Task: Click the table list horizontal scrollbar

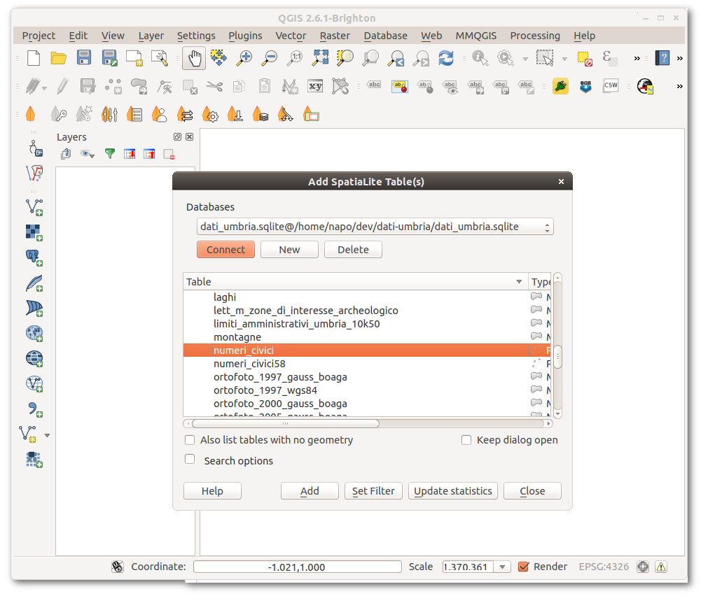Action: click(286, 423)
